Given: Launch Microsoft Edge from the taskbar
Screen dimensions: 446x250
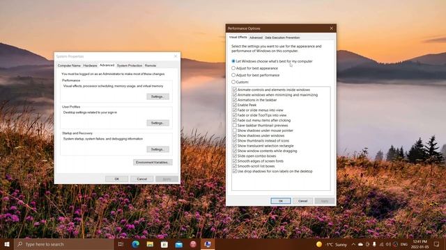Looking at the screenshot, I should (x=135, y=244).
